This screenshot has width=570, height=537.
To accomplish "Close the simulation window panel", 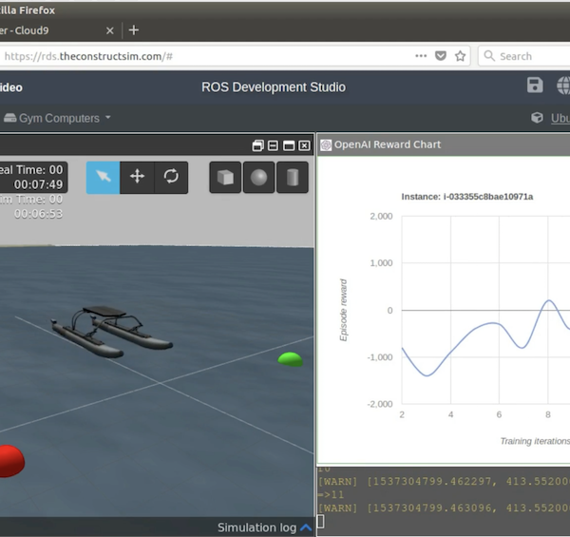I will pos(304,145).
